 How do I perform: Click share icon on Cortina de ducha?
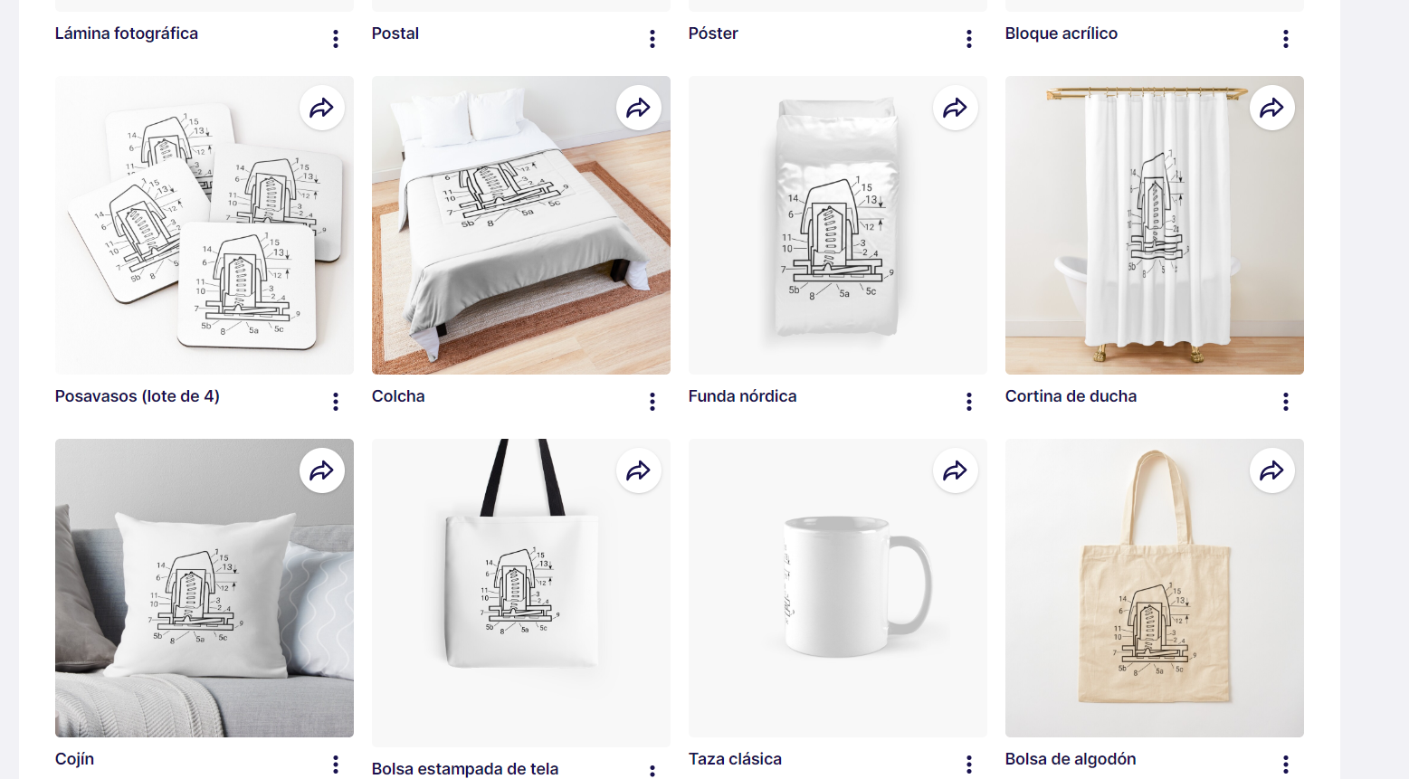pyautogui.click(x=1272, y=109)
